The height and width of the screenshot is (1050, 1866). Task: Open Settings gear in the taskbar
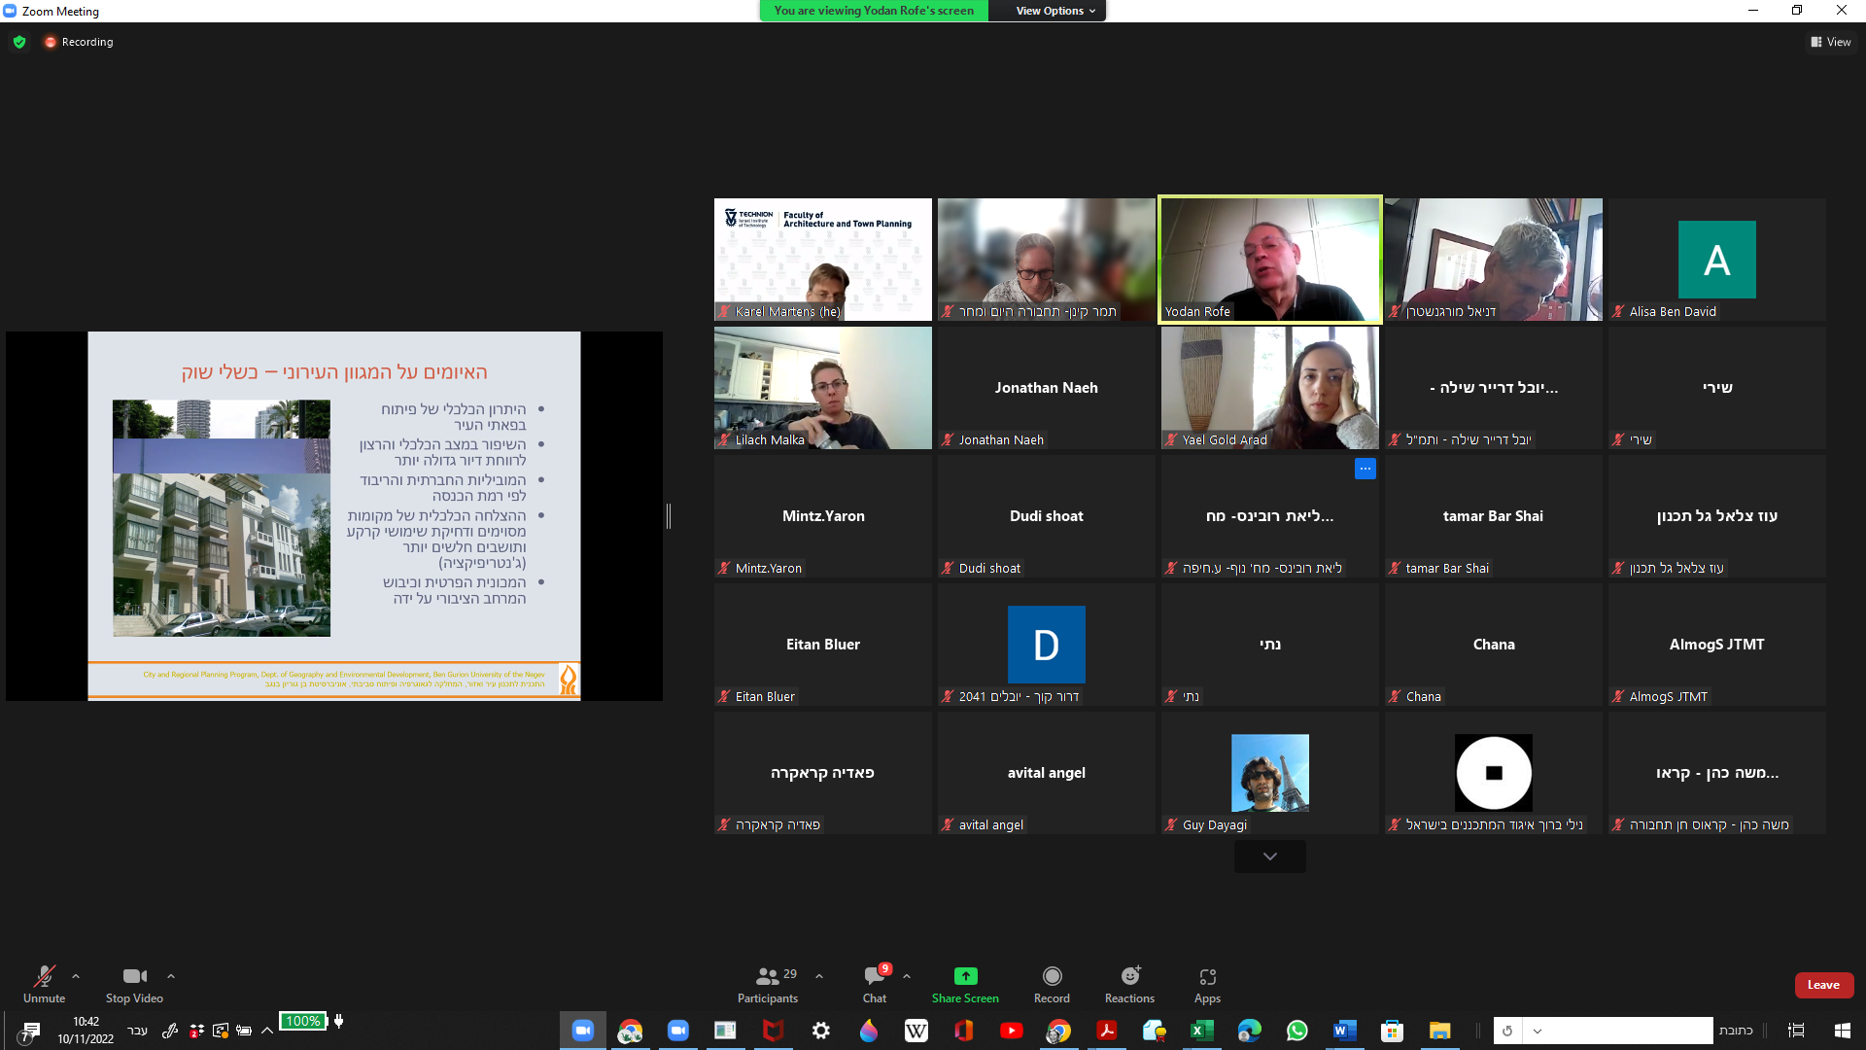821,1031
